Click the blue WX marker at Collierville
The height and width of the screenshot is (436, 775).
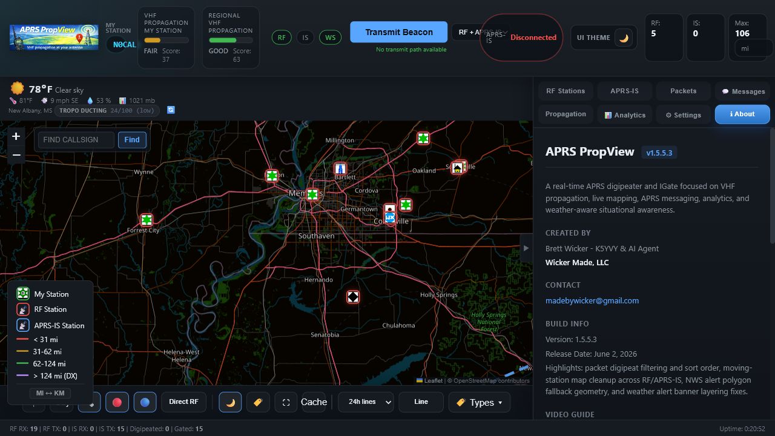(390, 217)
